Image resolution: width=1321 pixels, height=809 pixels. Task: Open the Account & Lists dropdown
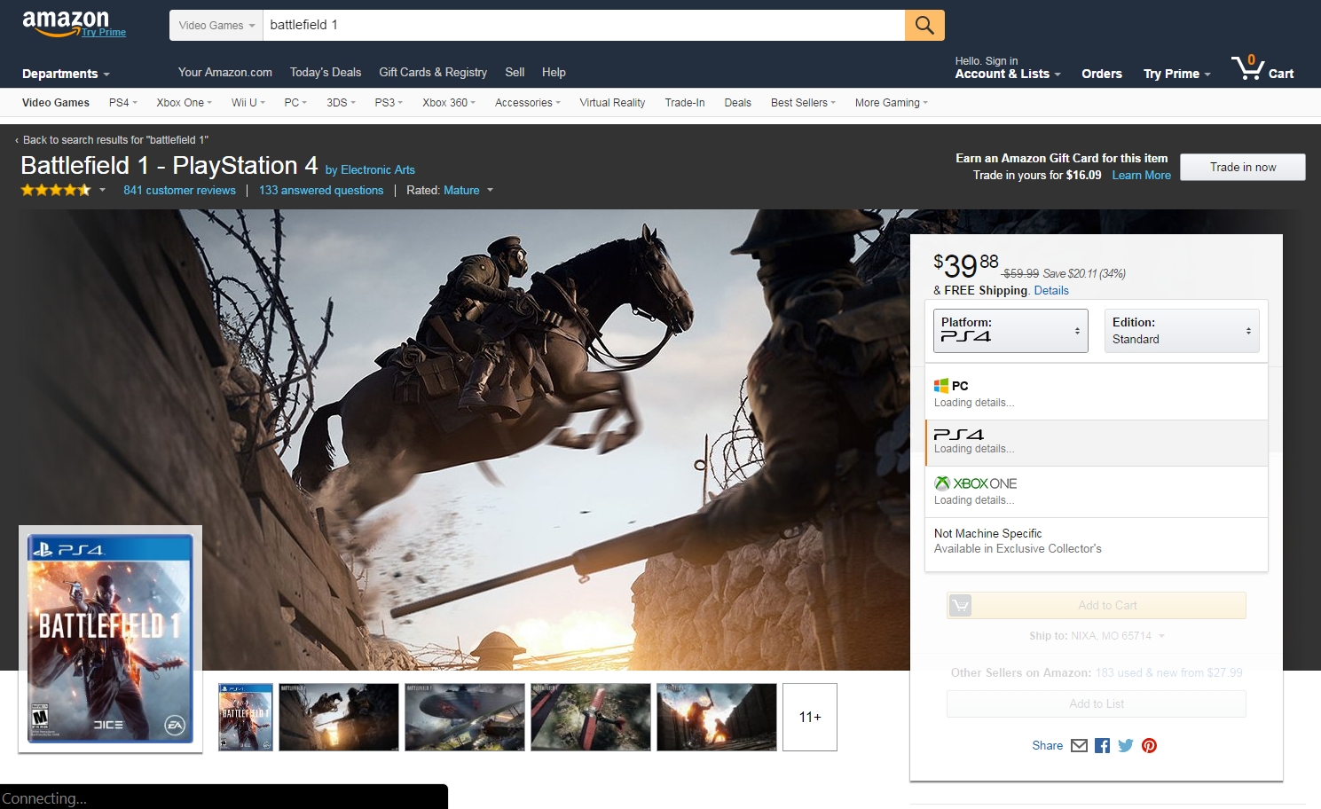point(1008,74)
